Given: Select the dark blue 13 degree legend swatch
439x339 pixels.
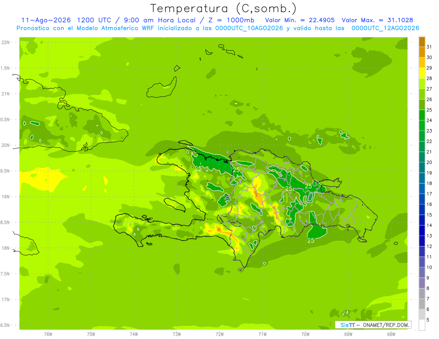Looking at the screenshot, I should 422,231.
